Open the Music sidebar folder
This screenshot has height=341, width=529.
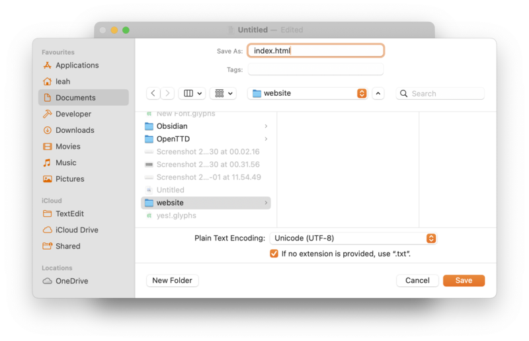(x=65, y=163)
